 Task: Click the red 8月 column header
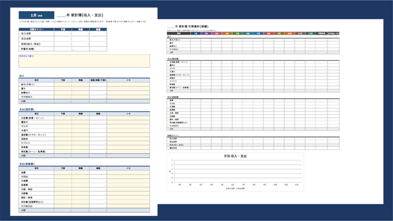269,33
